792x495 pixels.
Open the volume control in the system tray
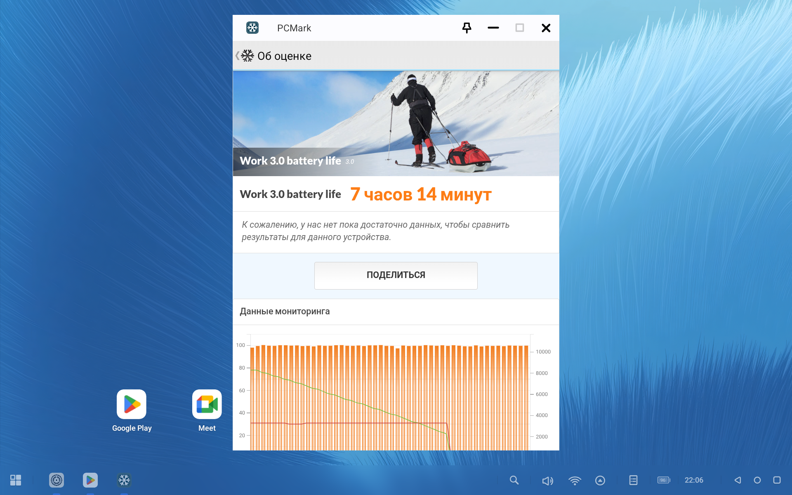point(547,481)
